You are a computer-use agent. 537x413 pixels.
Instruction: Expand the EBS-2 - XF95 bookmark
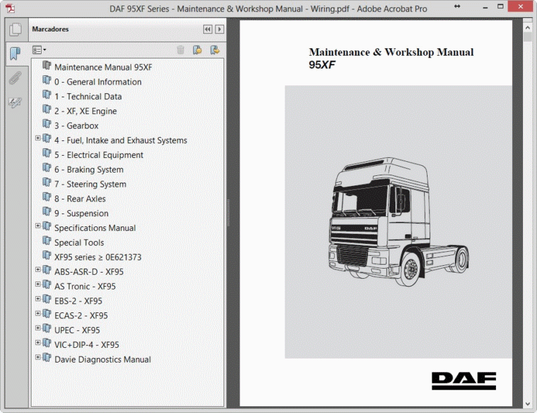click(x=38, y=299)
